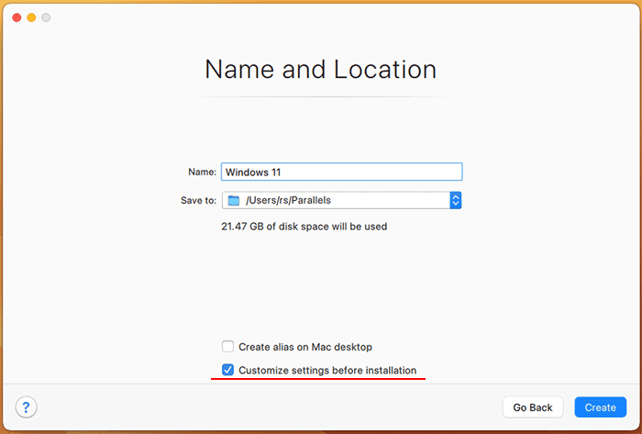Close the window with the red button
This screenshot has height=434, width=642.
pyautogui.click(x=17, y=17)
